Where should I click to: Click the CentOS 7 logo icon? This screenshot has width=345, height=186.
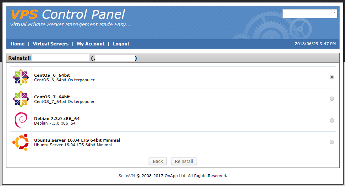point(21,99)
